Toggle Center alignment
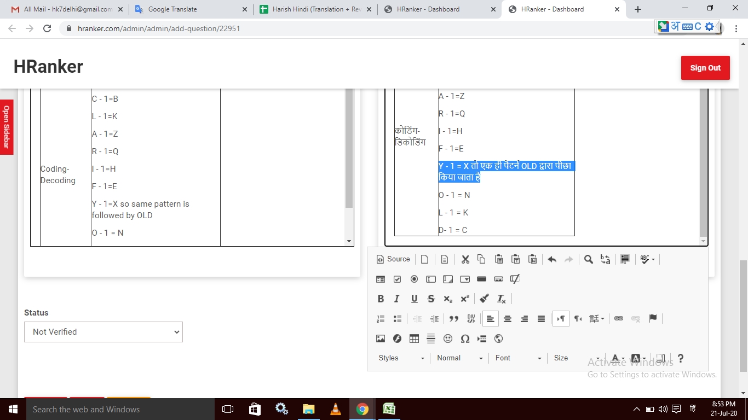The image size is (748, 420). [x=508, y=318]
